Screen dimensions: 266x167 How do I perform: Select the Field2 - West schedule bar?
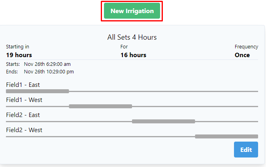226,136
